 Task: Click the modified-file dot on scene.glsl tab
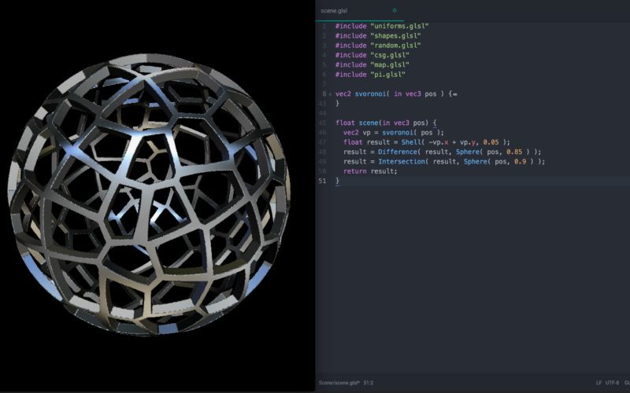coord(395,10)
